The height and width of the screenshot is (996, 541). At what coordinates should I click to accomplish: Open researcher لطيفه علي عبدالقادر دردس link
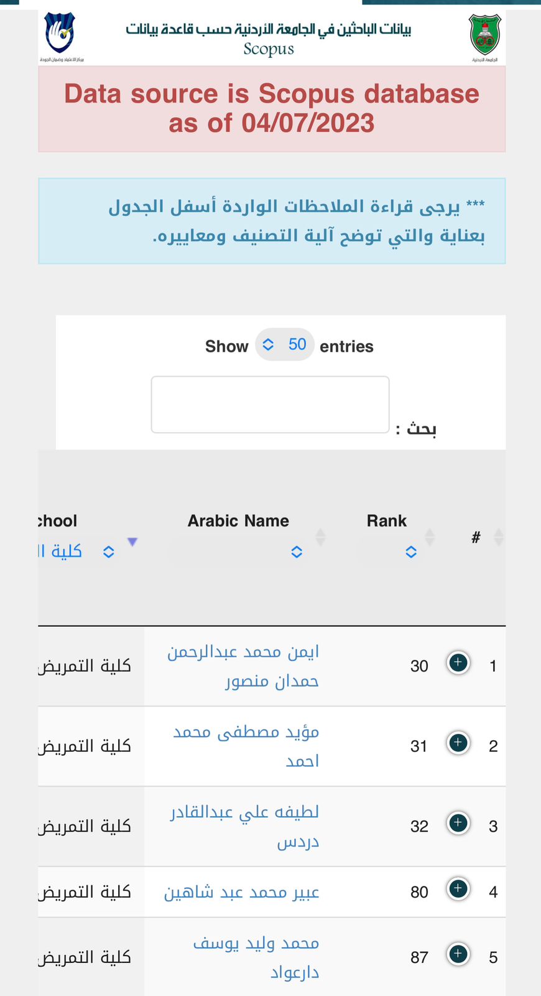245,826
